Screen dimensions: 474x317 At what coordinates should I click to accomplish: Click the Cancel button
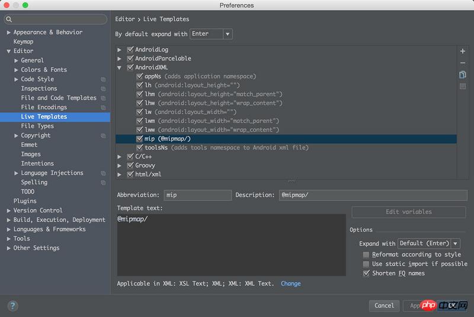tap(384, 306)
